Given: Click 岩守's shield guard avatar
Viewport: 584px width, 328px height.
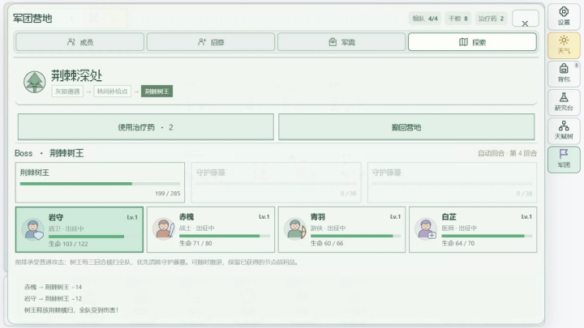Looking at the screenshot, I should (x=32, y=229).
